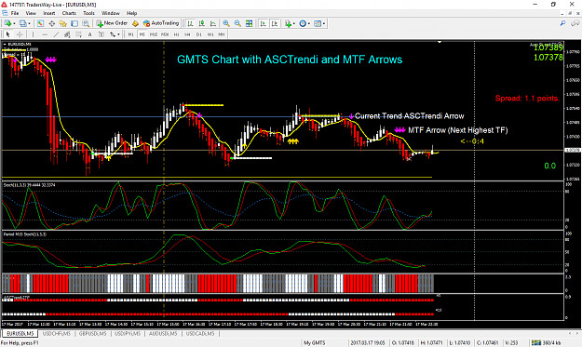Switch chart to line chart icon
Image resolution: width=582 pixels, height=347 pixels.
(213, 23)
